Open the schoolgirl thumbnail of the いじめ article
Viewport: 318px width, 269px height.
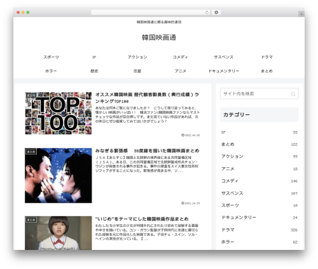59,233
